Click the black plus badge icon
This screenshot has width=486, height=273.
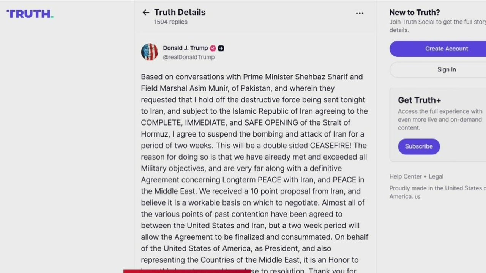pos(221,48)
